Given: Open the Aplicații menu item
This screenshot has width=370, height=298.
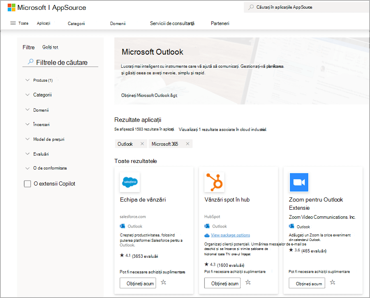Looking at the screenshot, I should tap(44, 23).
